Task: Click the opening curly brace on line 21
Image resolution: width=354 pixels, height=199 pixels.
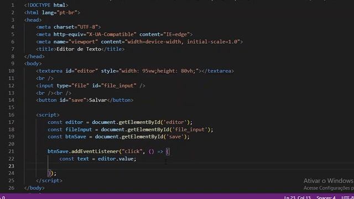Action: coord(168,151)
